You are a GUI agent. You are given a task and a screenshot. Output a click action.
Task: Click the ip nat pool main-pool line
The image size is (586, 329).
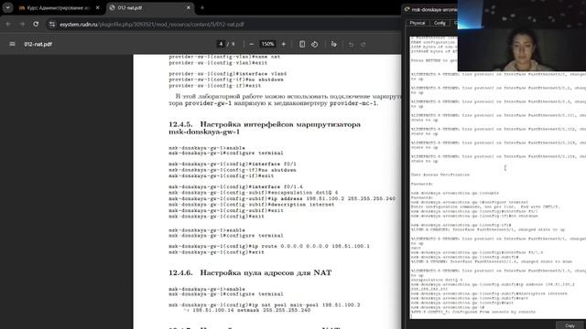(265, 307)
